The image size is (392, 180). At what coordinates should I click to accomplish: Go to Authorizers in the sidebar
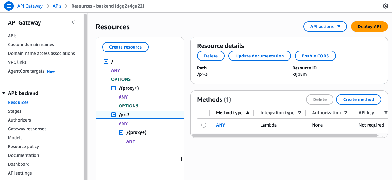pos(19,120)
